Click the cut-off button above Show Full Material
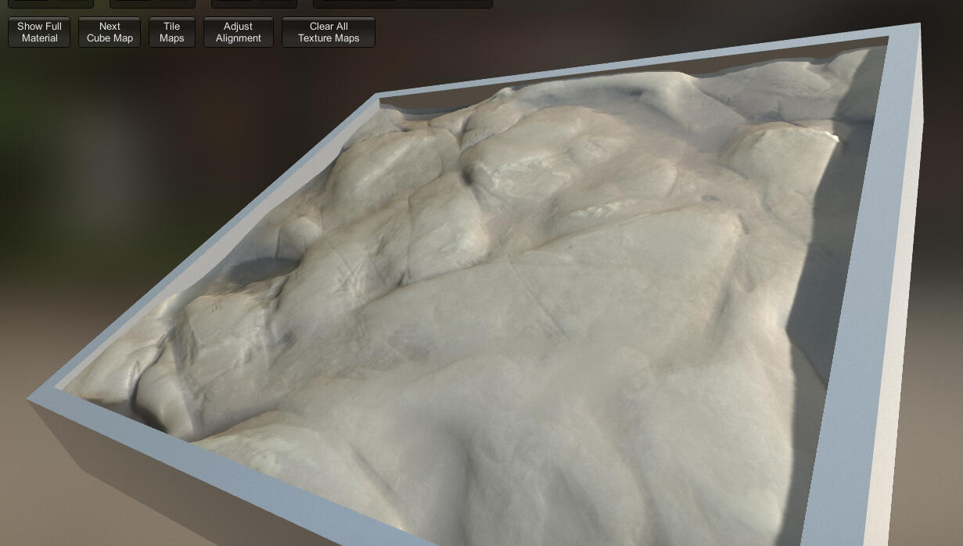 [51, 3]
